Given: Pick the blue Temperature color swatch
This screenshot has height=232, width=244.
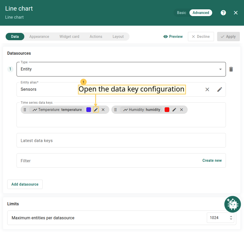Looking at the screenshot, I should point(89,110).
